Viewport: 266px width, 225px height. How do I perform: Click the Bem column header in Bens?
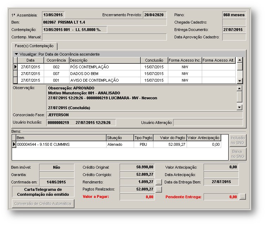click(61, 138)
